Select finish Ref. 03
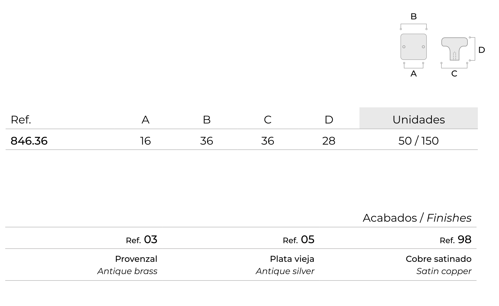This screenshot has height=306, width=499. 142,240
